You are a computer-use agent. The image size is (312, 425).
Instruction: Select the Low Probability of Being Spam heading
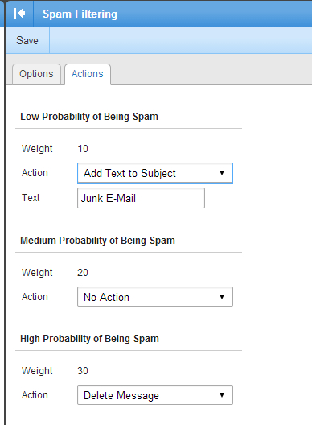click(x=89, y=117)
